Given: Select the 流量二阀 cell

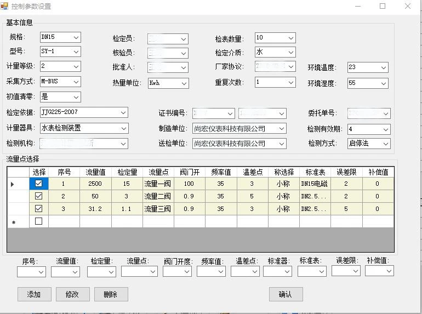Looking at the screenshot, I should point(158,196).
